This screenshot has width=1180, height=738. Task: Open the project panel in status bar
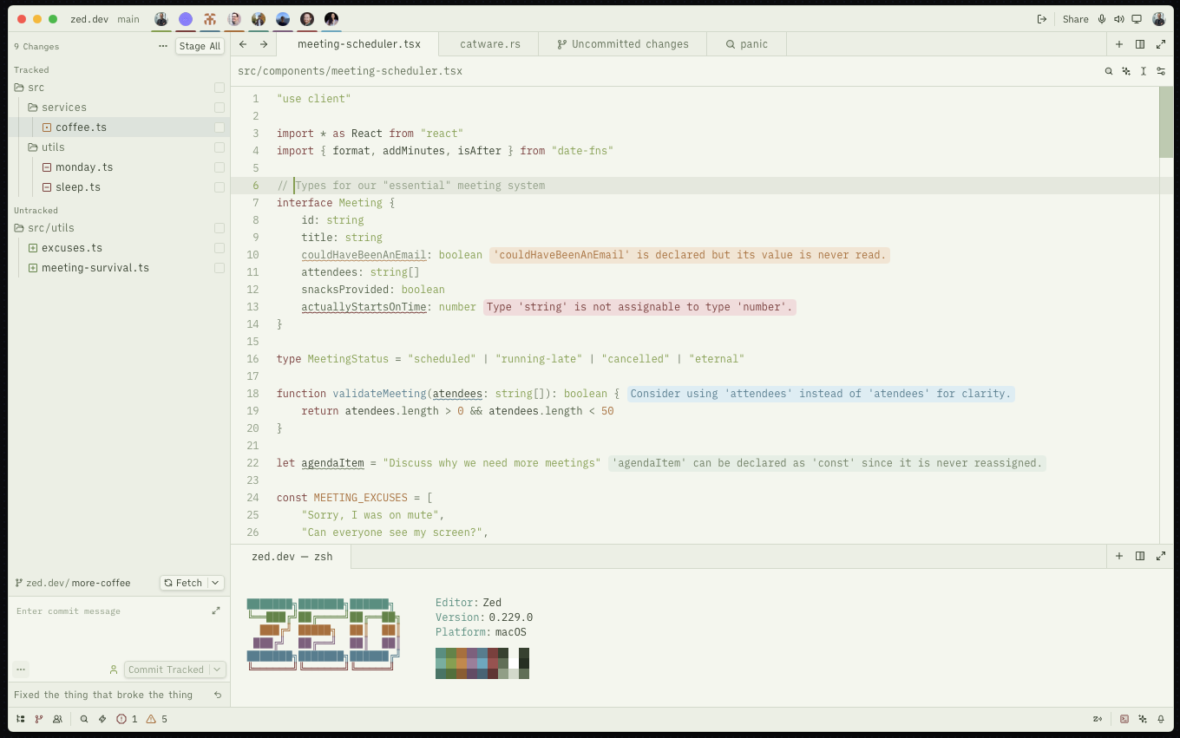point(21,719)
